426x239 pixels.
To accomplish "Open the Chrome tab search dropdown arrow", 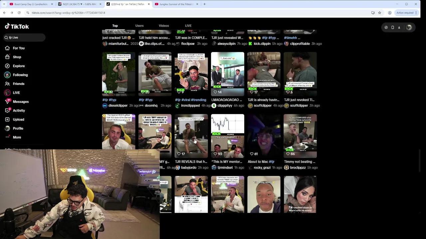I will pos(4,4).
